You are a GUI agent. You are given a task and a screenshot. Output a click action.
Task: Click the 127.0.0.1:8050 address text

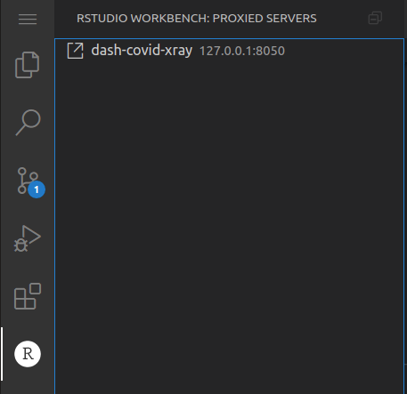click(242, 51)
